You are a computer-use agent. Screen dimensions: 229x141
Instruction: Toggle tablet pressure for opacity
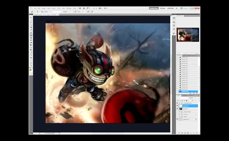(x=75, y=12)
